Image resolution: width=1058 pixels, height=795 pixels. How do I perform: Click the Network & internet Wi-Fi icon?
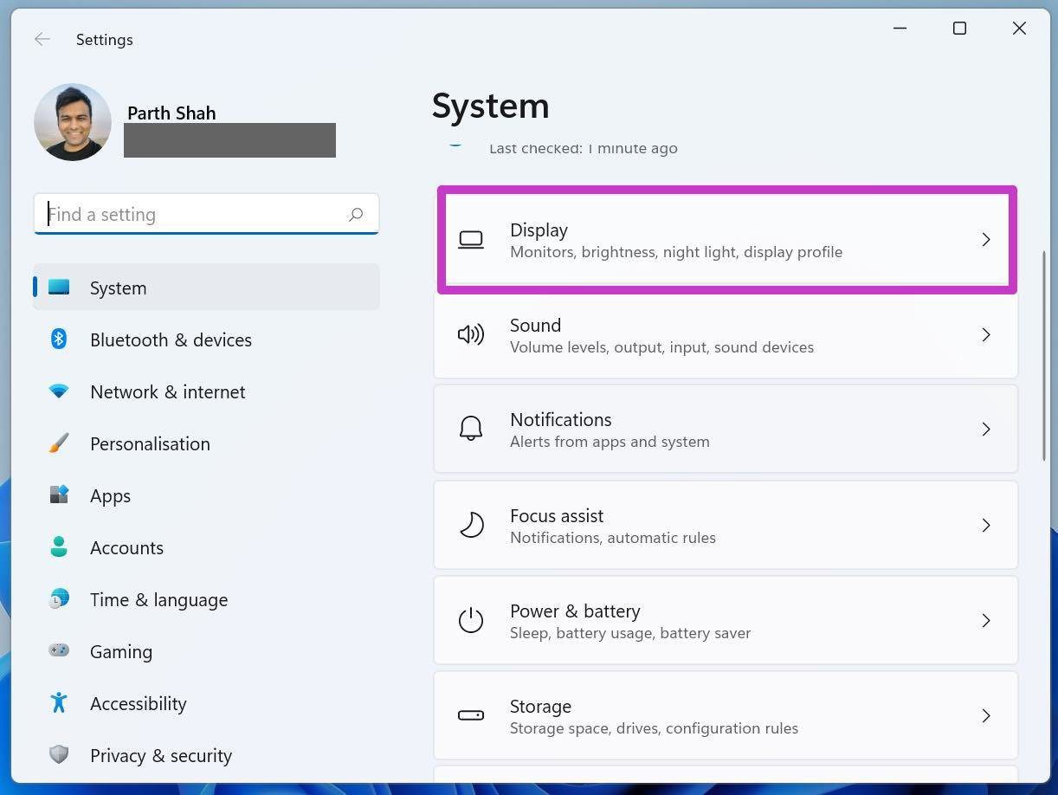click(x=59, y=391)
